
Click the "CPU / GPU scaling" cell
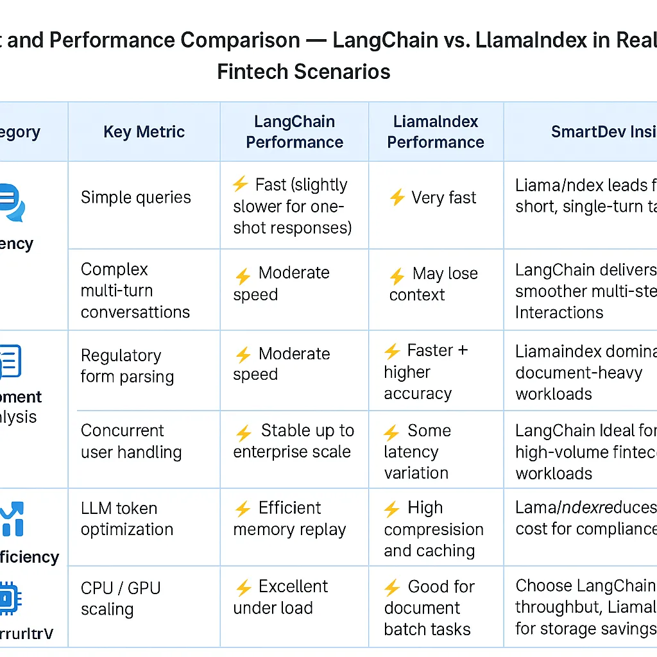pyautogui.click(x=121, y=598)
